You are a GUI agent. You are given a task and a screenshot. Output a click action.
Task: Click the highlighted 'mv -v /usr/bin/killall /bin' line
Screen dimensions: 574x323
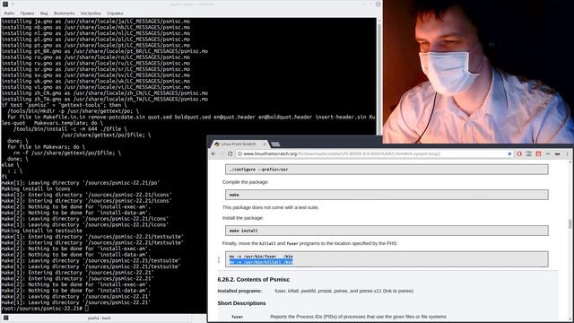(261, 262)
